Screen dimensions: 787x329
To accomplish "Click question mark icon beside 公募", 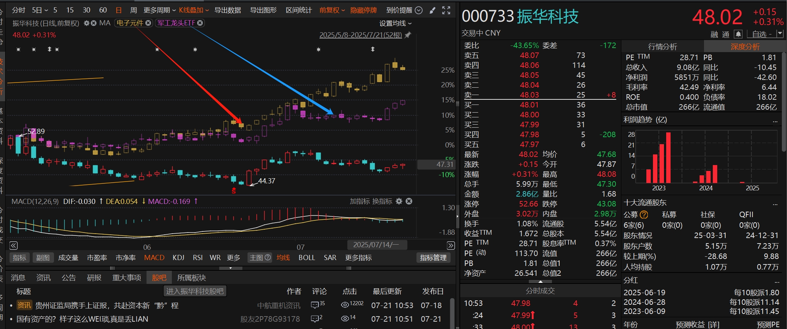I will 644,215.
